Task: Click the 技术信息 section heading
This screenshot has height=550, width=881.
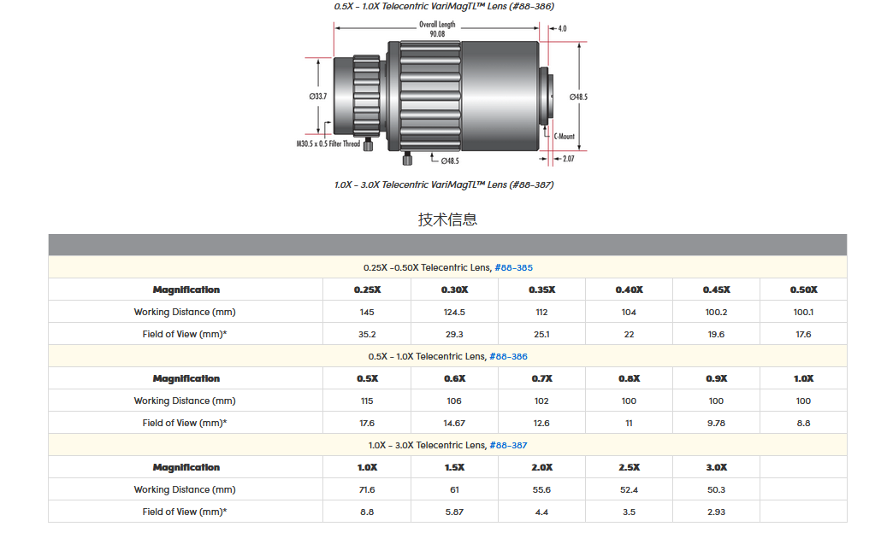Action: click(x=447, y=219)
